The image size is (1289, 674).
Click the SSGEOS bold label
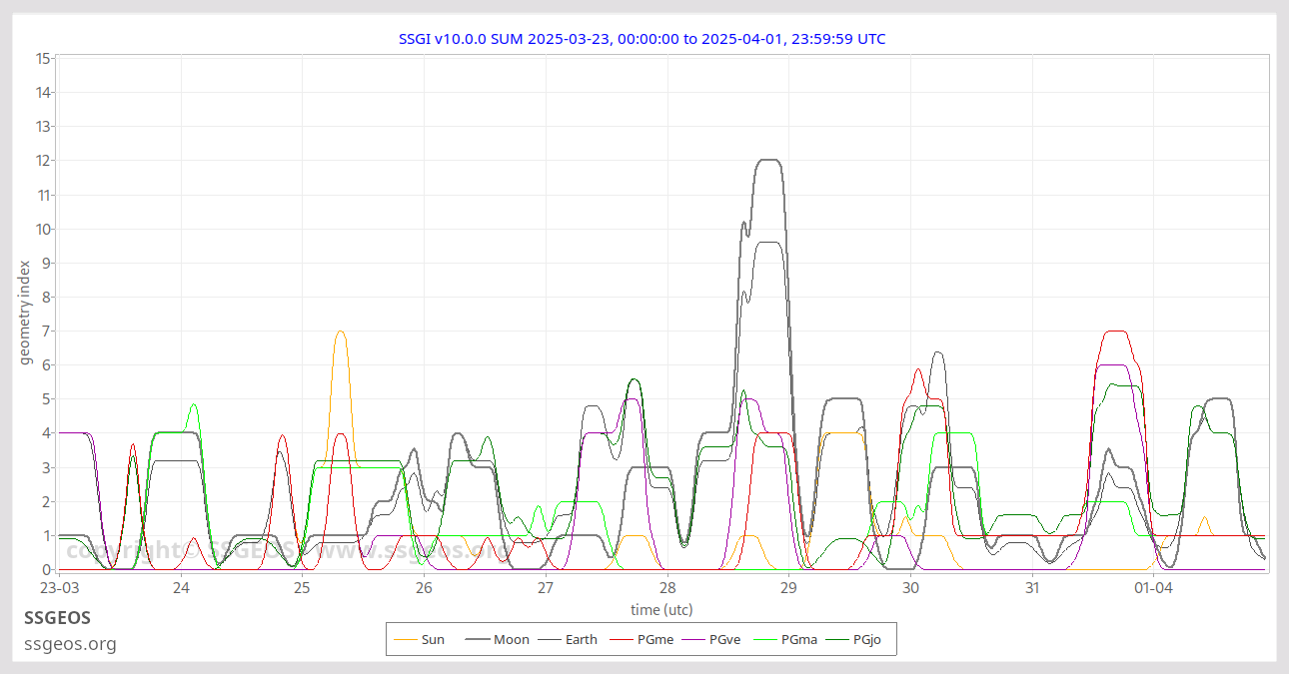tap(57, 618)
